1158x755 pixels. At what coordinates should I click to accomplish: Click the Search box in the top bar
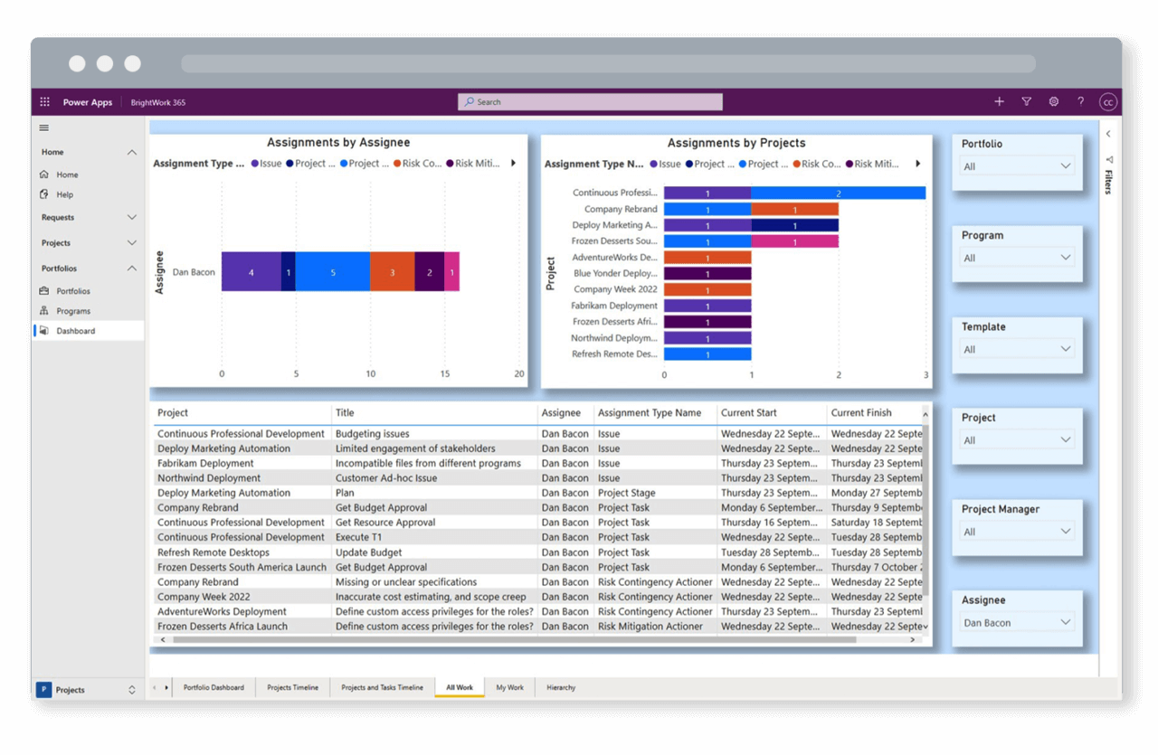(589, 101)
